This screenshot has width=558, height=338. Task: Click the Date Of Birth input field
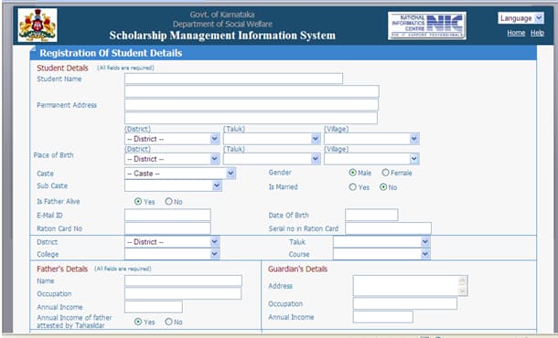click(x=371, y=215)
